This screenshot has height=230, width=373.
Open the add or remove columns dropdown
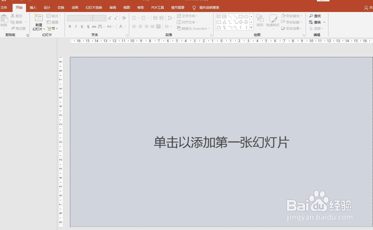click(168, 26)
